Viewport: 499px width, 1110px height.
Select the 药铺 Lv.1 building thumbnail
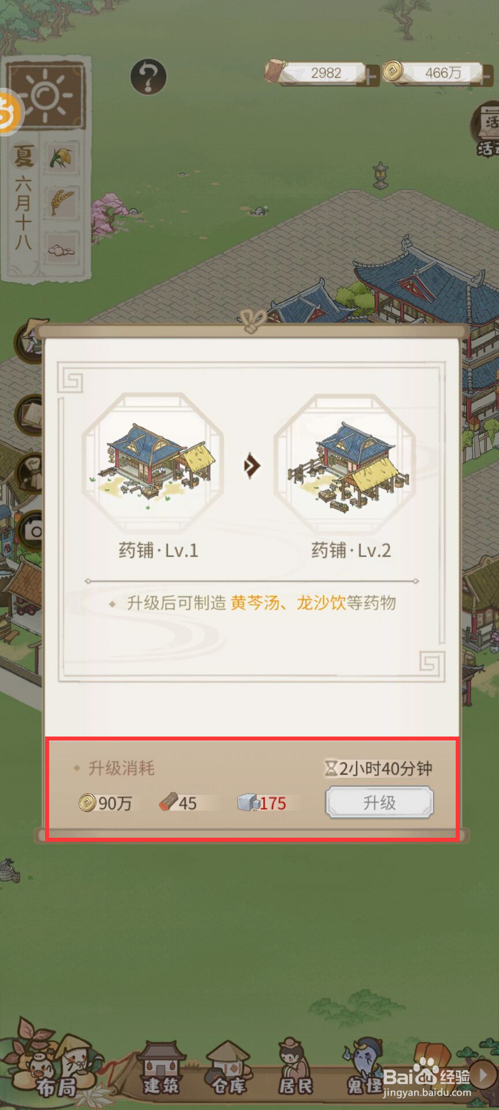(154, 462)
